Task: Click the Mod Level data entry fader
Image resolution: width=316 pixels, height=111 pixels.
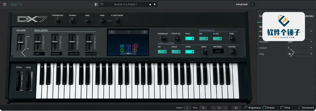Action: [55, 43]
